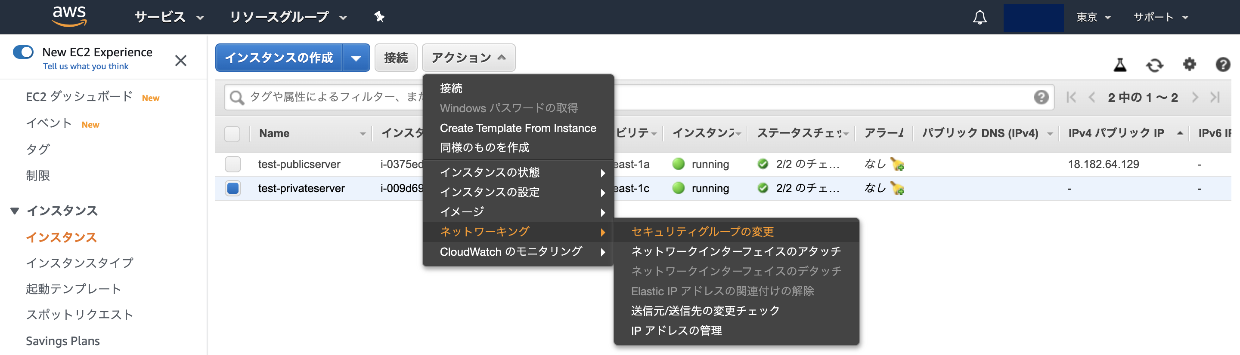
Task: Focus the tag and attribute filter field
Action: 639,98
